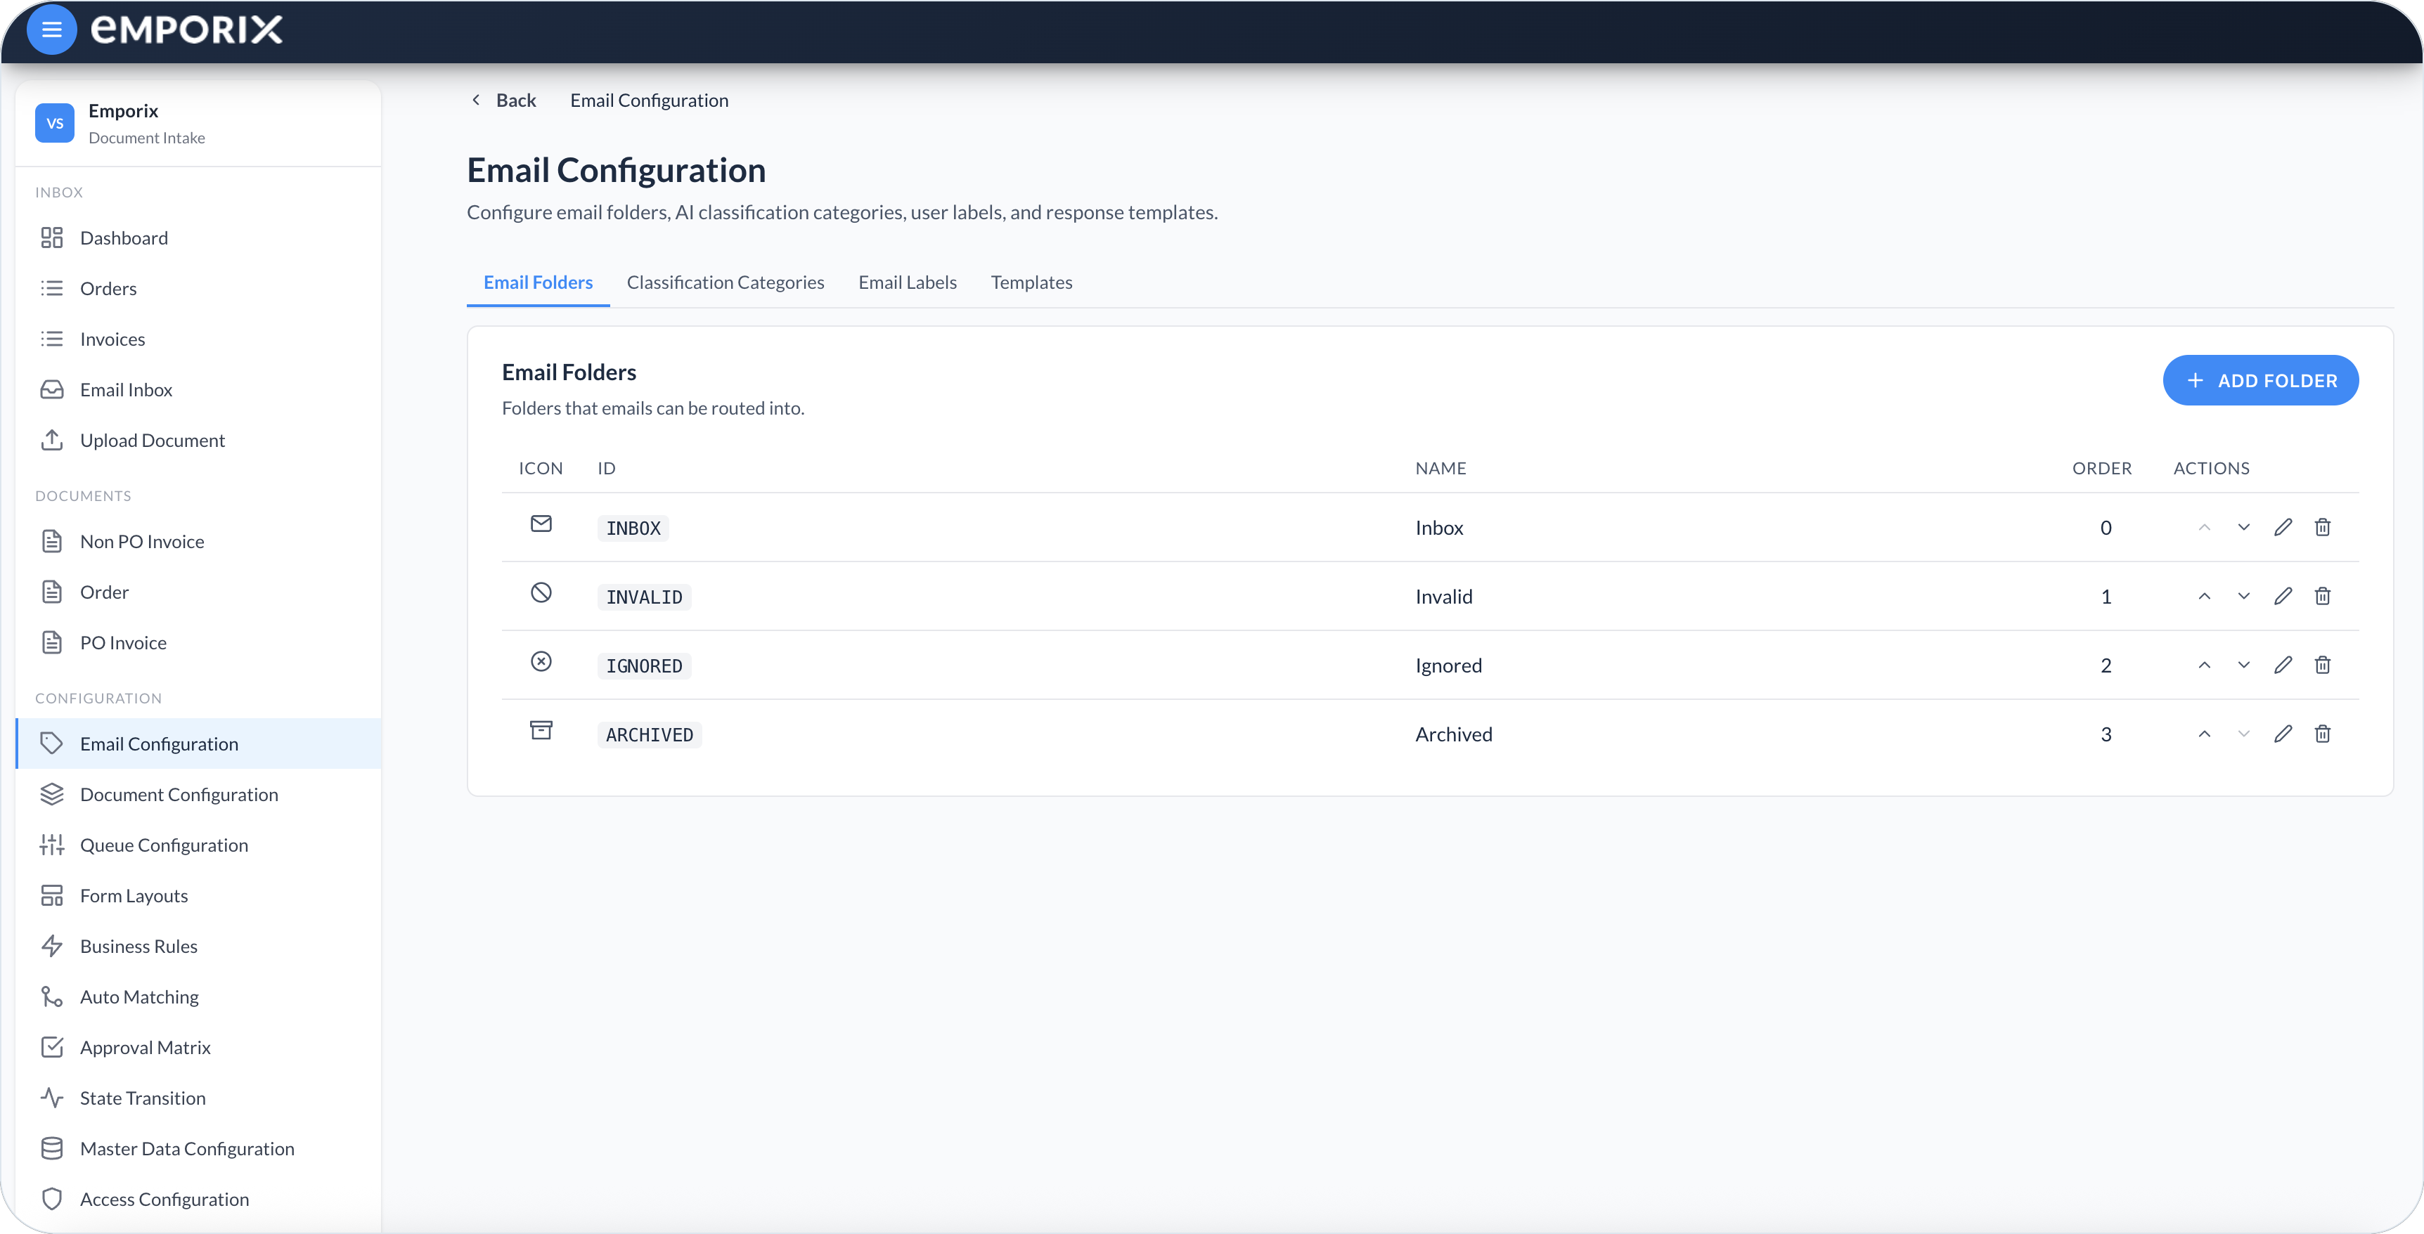Move INVALID folder down with chevron
Image resolution: width=2424 pixels, height=1234 pixels.
coord(2243,597)
